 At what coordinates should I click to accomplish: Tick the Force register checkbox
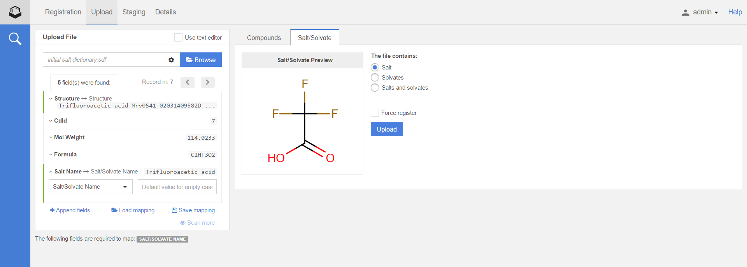[x=375, y=113]
